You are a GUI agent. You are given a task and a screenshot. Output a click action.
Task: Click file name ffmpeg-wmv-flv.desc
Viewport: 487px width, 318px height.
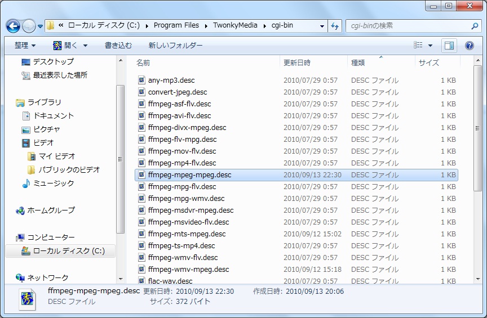coord(183,258)
